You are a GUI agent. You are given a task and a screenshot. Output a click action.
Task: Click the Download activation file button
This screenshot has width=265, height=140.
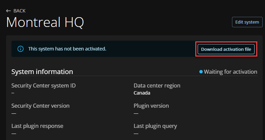click(226, 49)
